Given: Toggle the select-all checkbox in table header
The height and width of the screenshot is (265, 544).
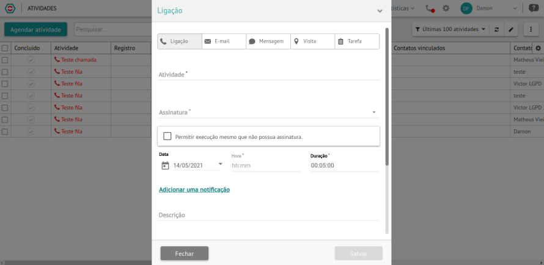Looking at the screenshot, I should point(5,48).
